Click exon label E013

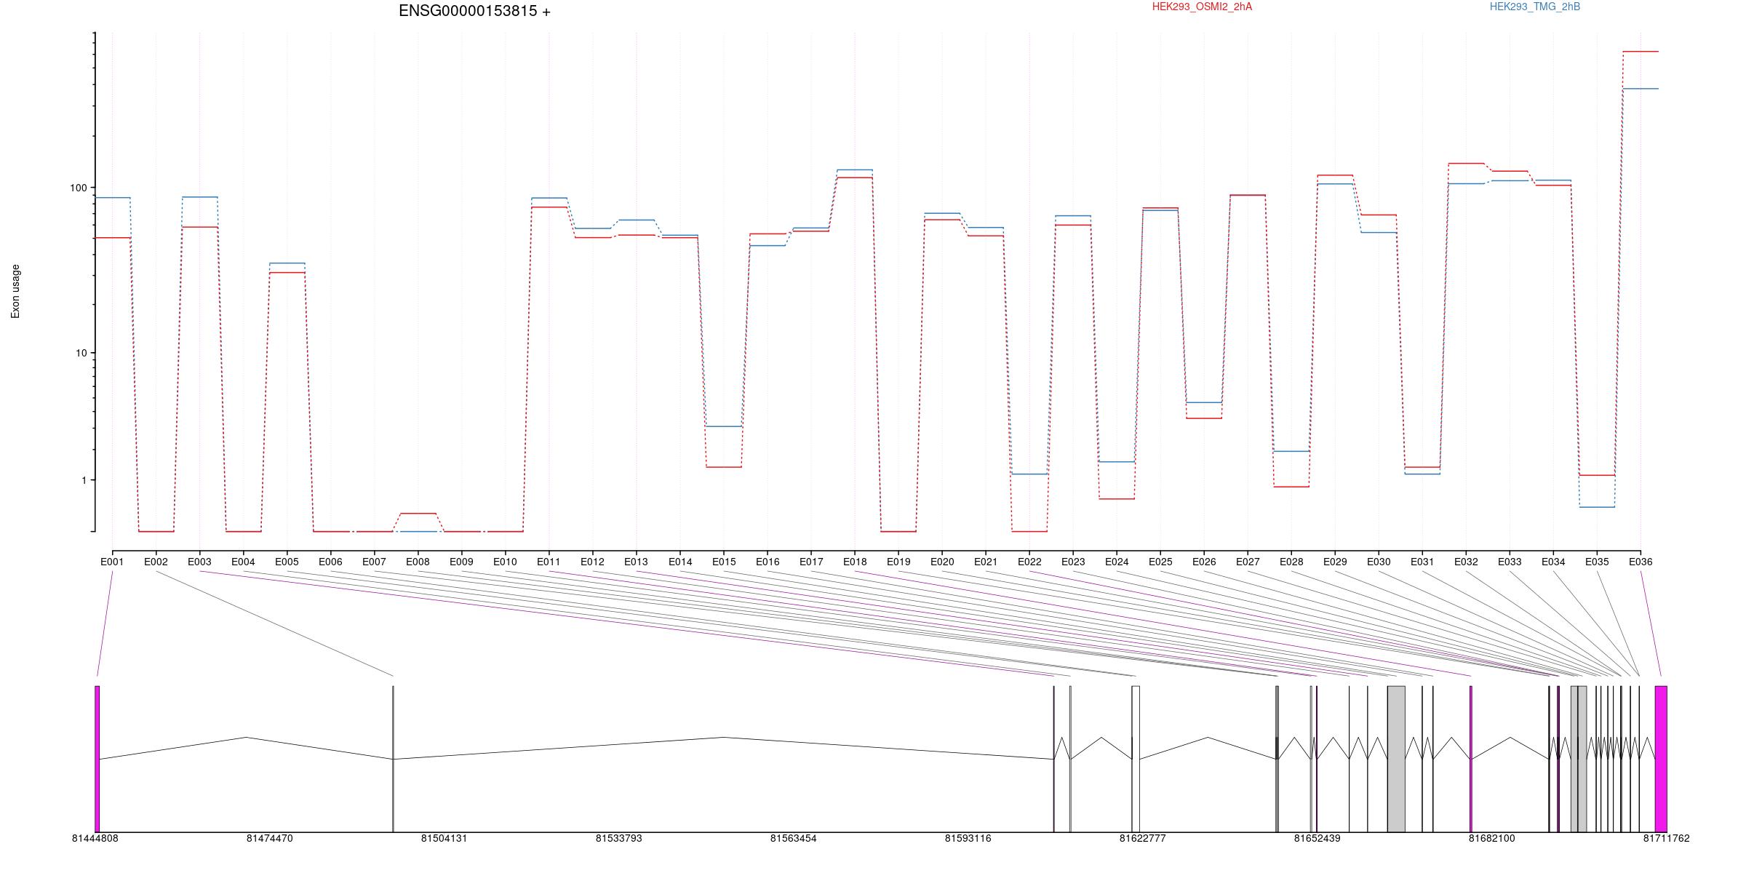point(636,562)
